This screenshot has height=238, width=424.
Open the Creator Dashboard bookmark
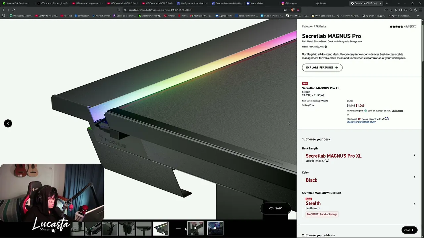[x=150, y=16]
